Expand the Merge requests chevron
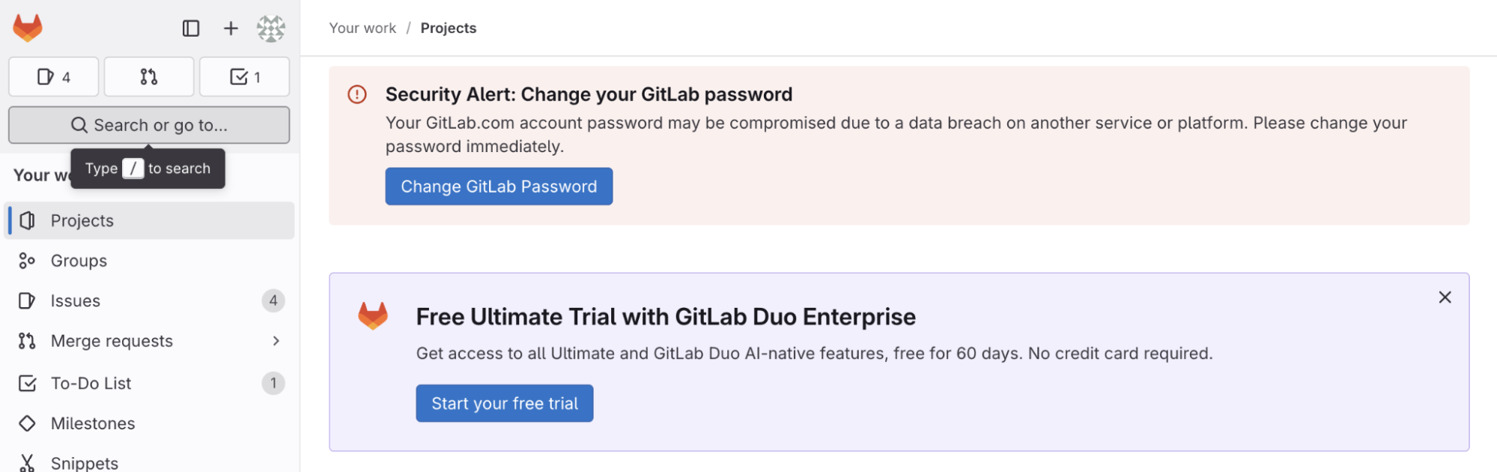This screenshot has height=472, width=1497. coord(276,341)
